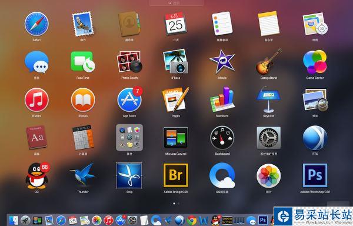Open the Contacts address book app
This screenshot has width=353, height=226.
(x=129, y=24)
